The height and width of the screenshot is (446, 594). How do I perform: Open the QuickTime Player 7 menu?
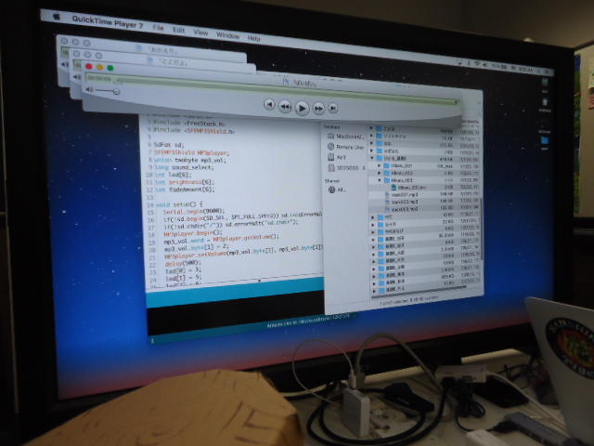pyautogui.click(x=108, y=22)
